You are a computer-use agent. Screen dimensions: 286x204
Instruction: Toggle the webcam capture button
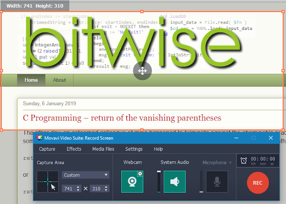[132, 182]
